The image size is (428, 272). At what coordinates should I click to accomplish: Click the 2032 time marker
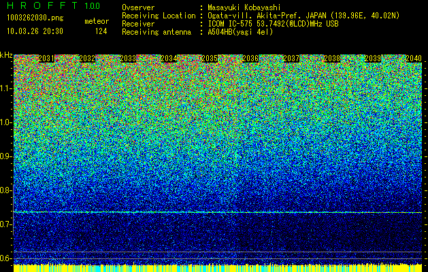pyautogui.click(x=87, y=58)
